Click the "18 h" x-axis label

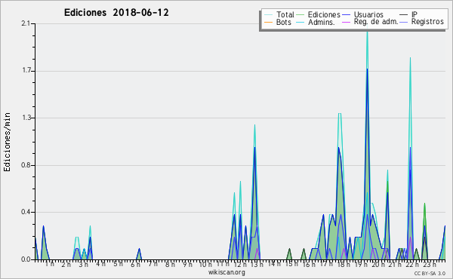pyautogui.click(x=344, y=264)
